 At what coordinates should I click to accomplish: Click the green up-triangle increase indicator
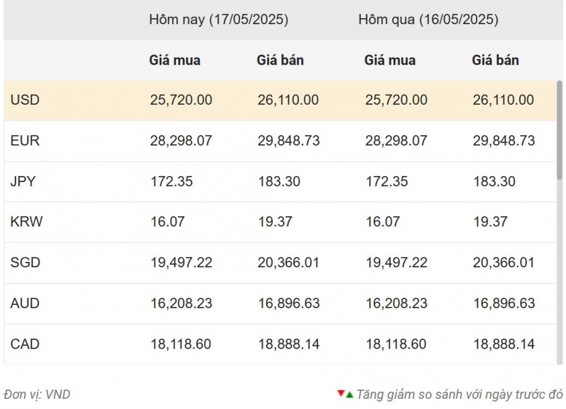click(350, 394)
